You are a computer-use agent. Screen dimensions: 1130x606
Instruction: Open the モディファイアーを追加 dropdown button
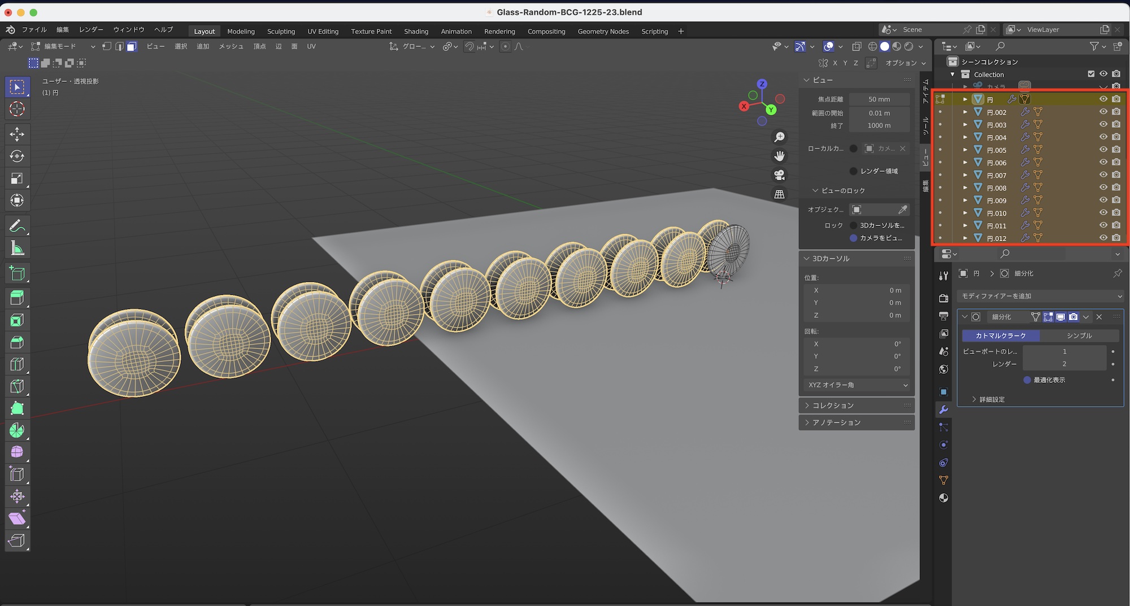pos(1041,296)
